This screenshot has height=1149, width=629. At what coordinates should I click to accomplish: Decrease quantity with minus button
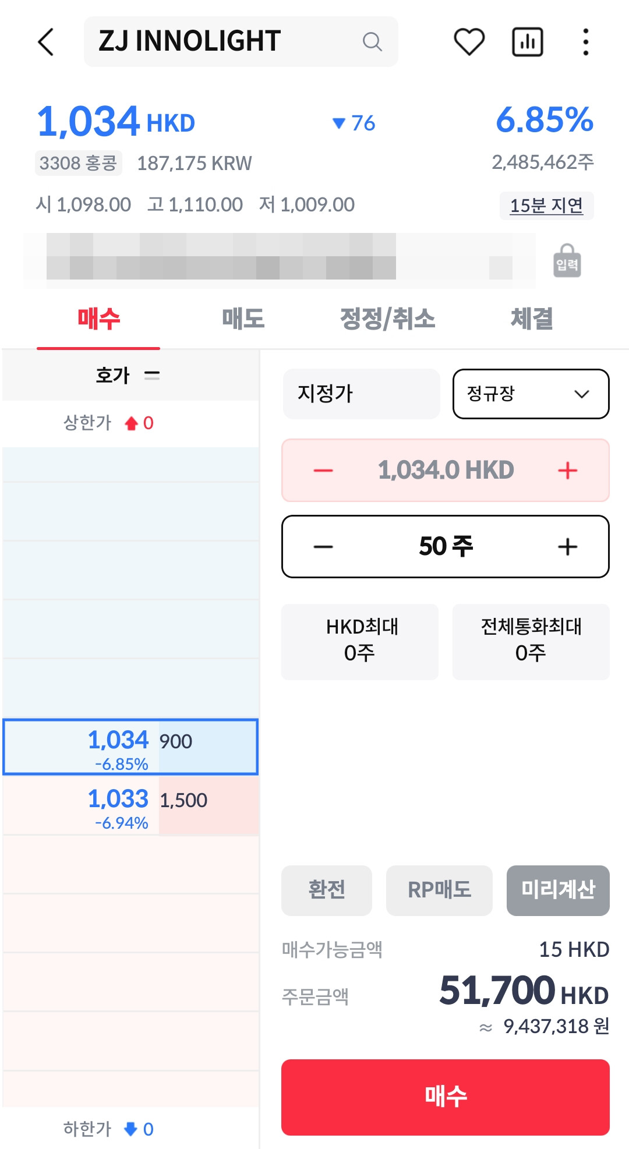tap(323, 547)
